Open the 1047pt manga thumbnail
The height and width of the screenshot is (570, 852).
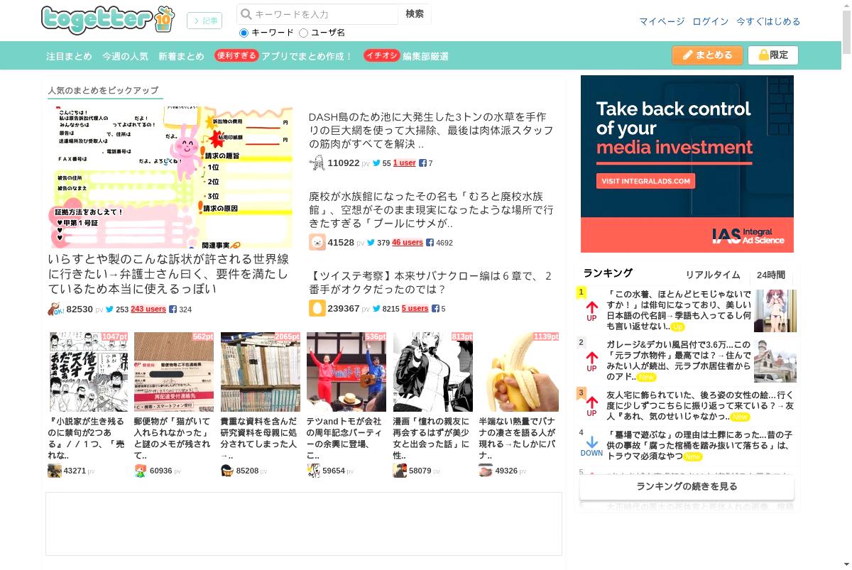point(89,372)
